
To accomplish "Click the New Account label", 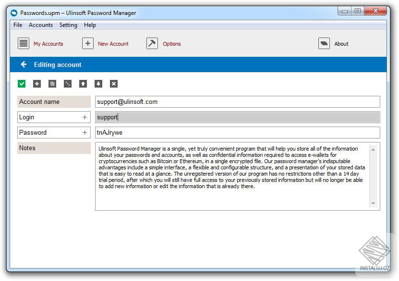I will point(113,44).
